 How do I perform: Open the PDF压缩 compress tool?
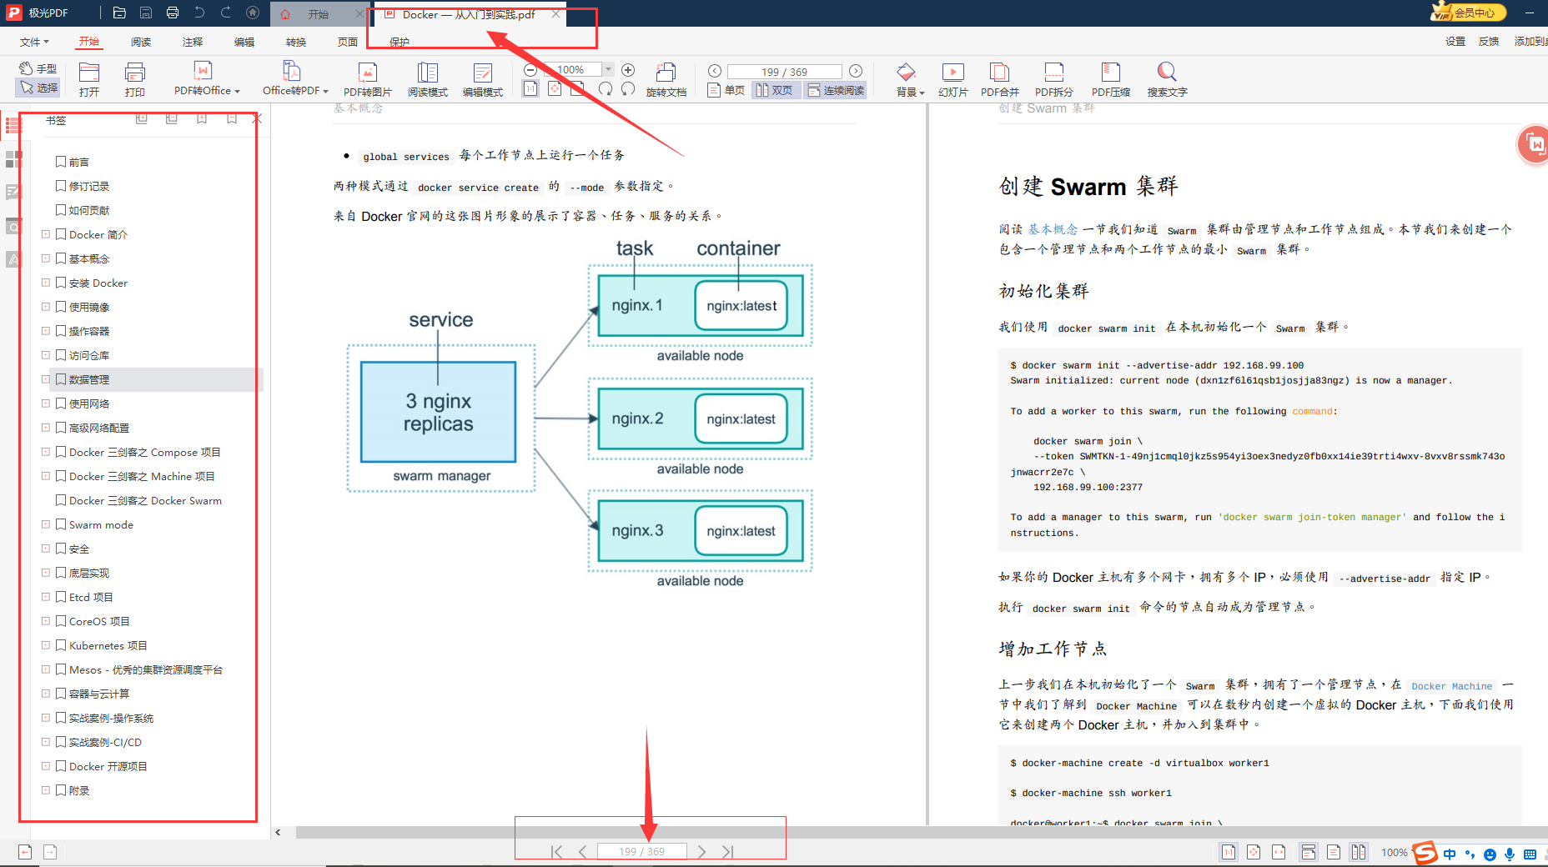click(1111, 80)
